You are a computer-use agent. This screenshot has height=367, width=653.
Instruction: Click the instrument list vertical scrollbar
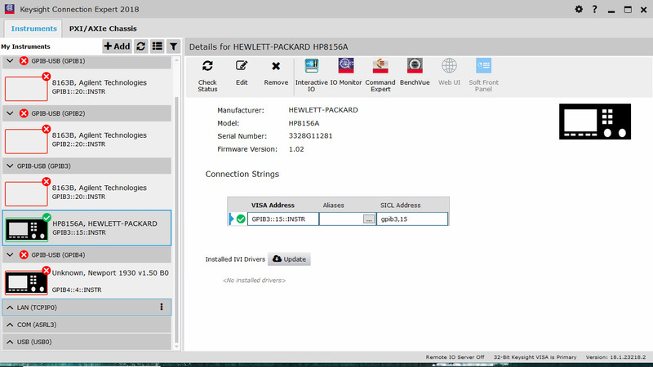[x=176, y=219]
